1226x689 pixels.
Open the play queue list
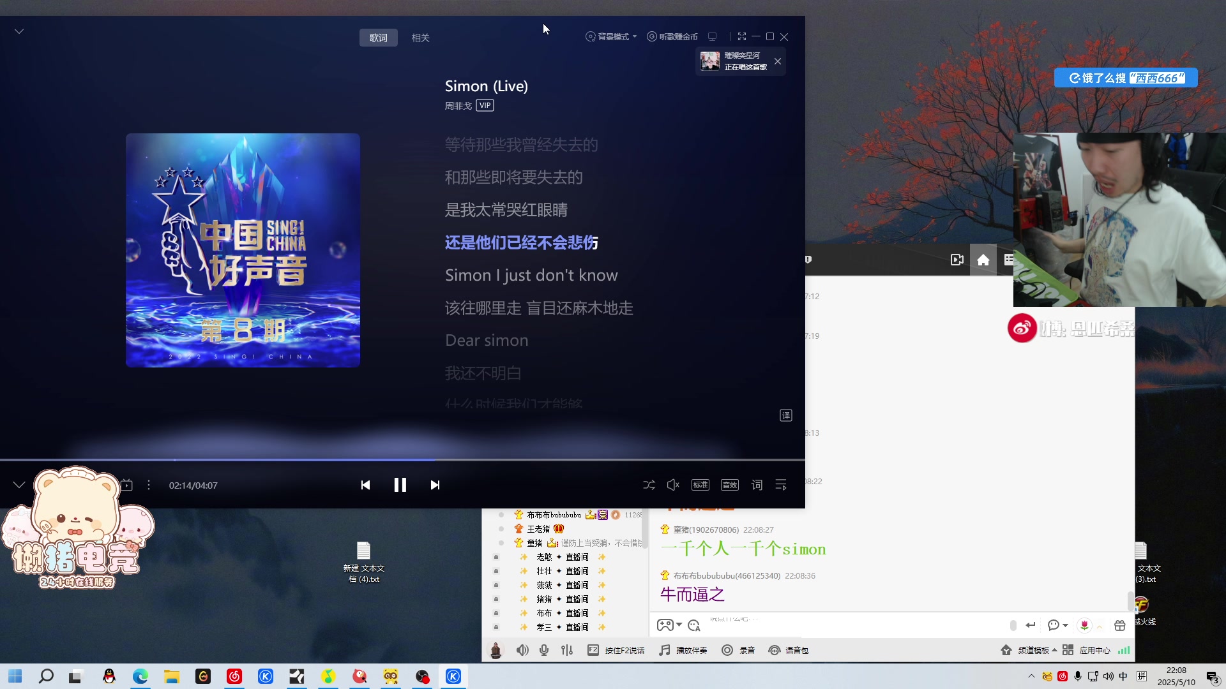tap(781, 485)
